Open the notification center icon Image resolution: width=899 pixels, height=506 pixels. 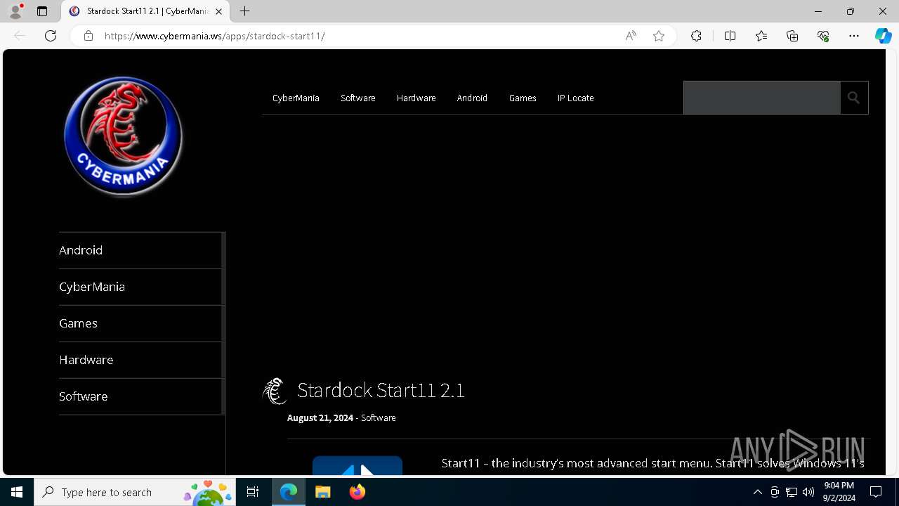click(x=876, y=492)
